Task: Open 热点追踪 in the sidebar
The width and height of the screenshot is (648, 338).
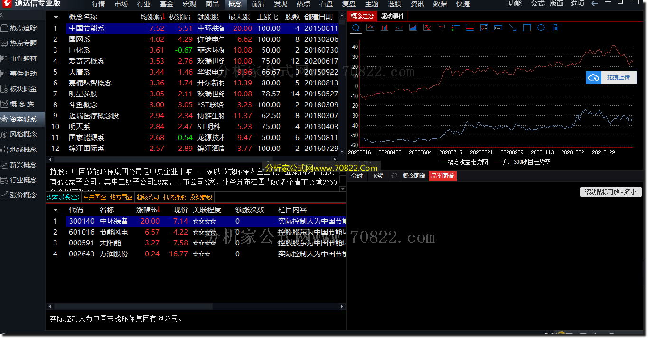Action: point(23,28)
